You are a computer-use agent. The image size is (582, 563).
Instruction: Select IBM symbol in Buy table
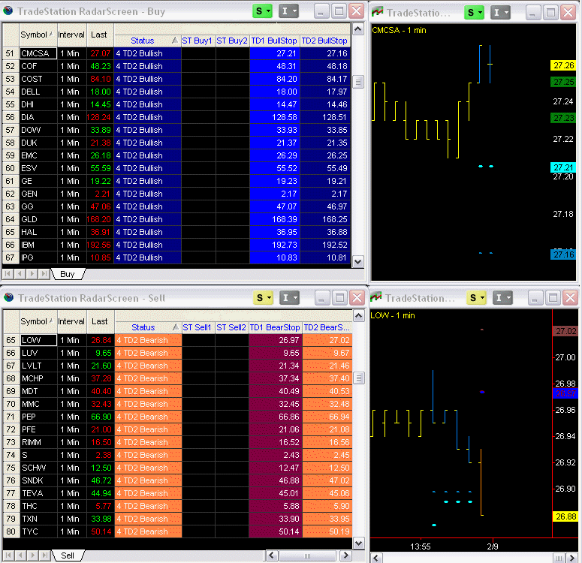click(38, 245)
